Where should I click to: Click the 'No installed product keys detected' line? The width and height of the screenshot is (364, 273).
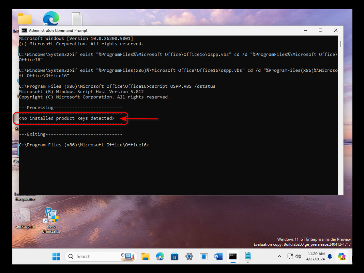67,118
